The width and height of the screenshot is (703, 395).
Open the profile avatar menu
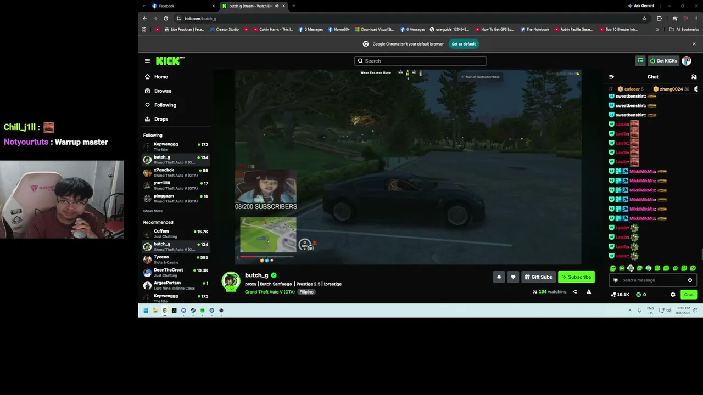coord(687,61)
